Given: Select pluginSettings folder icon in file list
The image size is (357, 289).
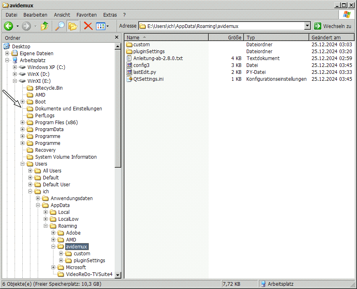Looking at the screenshot, I should pyautogui.click(x=129, y=51).
